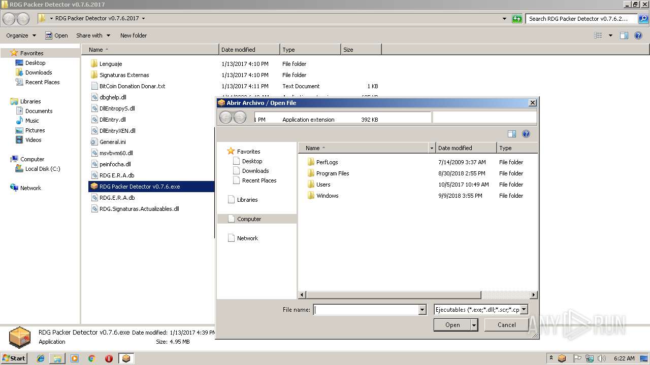Click Cancel button in dialog

[x=506, y=325]
